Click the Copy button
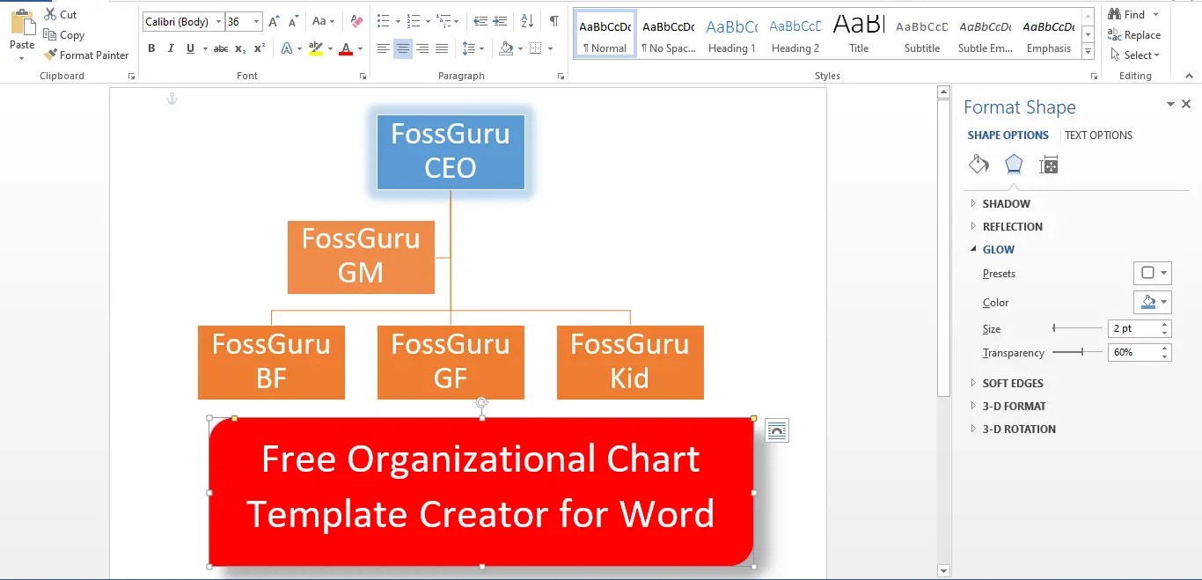 [64, 34]
